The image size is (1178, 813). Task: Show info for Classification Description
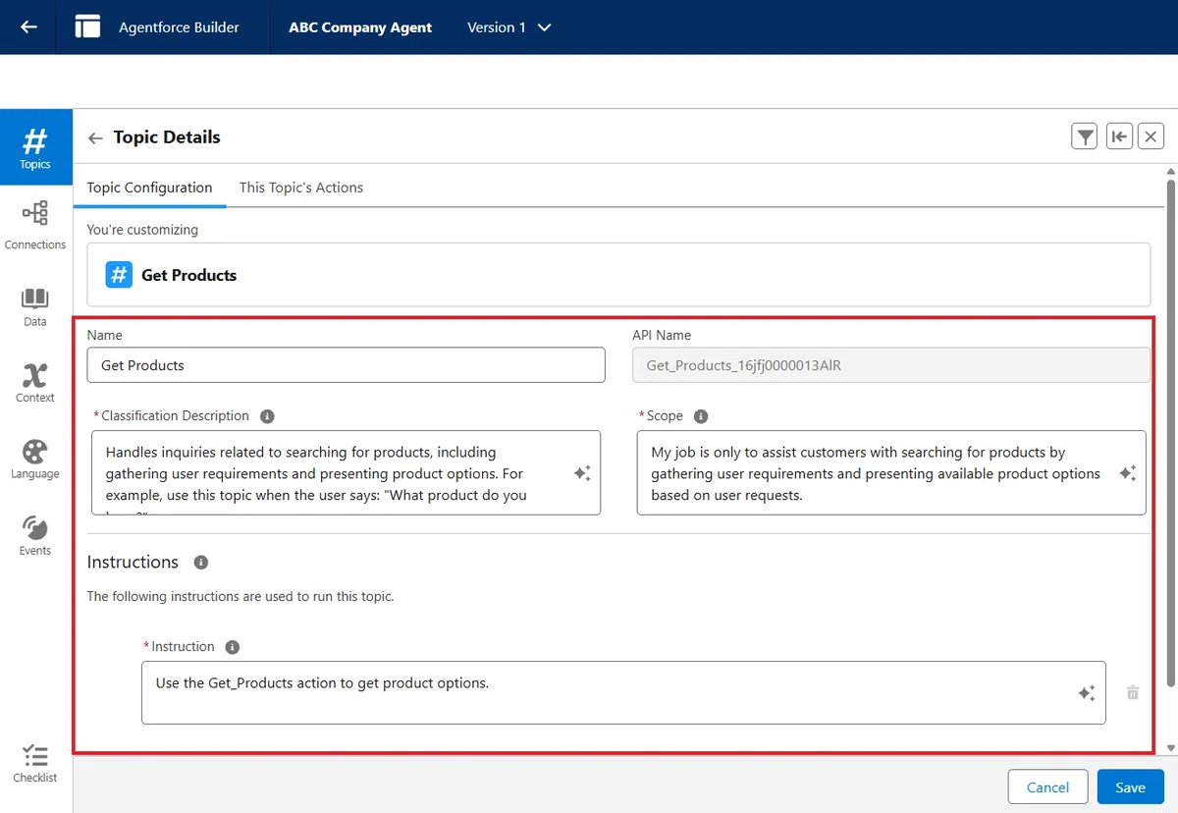(267, 416)
